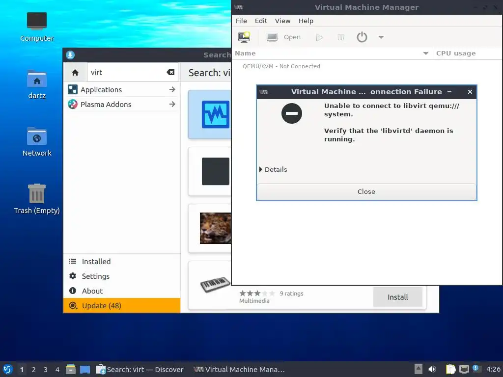Install the Multimedia app
503x377 pixels.
coord(397,297)
